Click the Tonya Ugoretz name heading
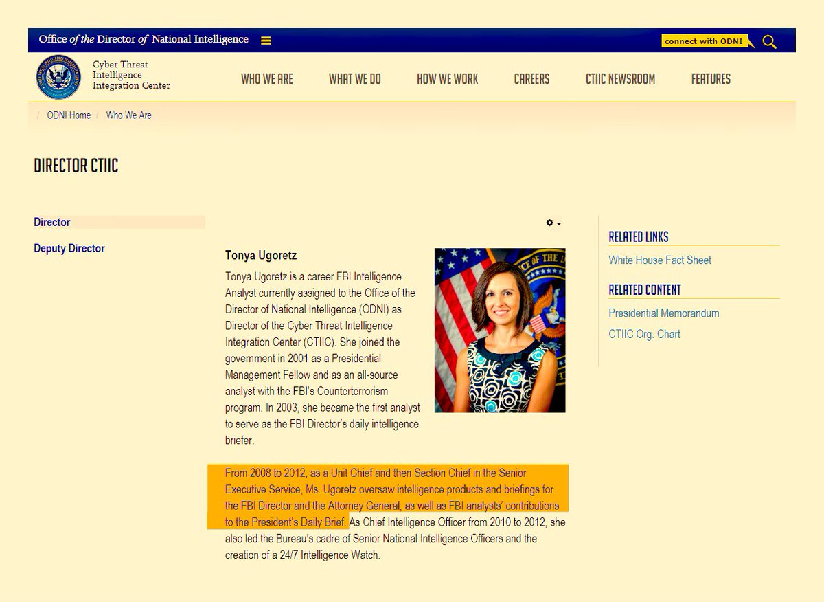This screenshot has height=602, width=824. coord(261,255)
